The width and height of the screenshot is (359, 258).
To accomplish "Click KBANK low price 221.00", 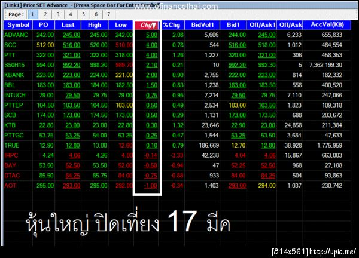I will coord(124,75).
